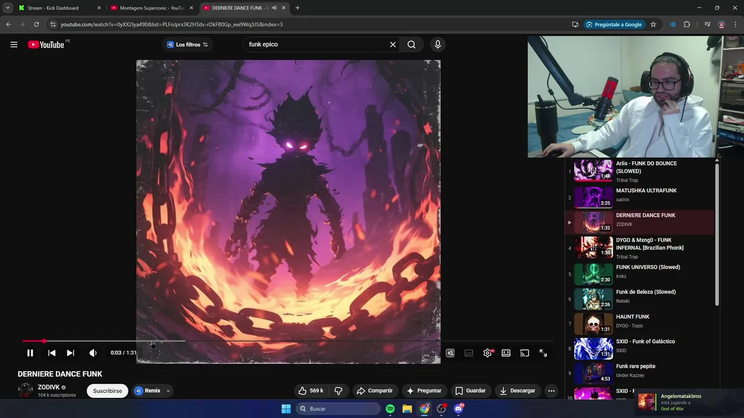Like the video (569 k)
Viewport: 744px width, 418px height.
click(x=311, y=391)
